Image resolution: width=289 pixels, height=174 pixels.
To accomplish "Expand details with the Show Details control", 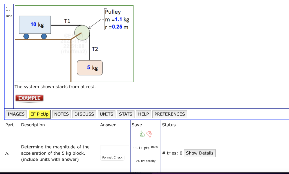I will click(x=200, y=153).
